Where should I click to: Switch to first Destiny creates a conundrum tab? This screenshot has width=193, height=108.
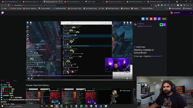(32, 2)
